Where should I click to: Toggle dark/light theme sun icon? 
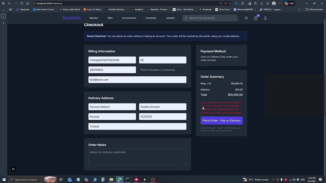pos(246,18)
